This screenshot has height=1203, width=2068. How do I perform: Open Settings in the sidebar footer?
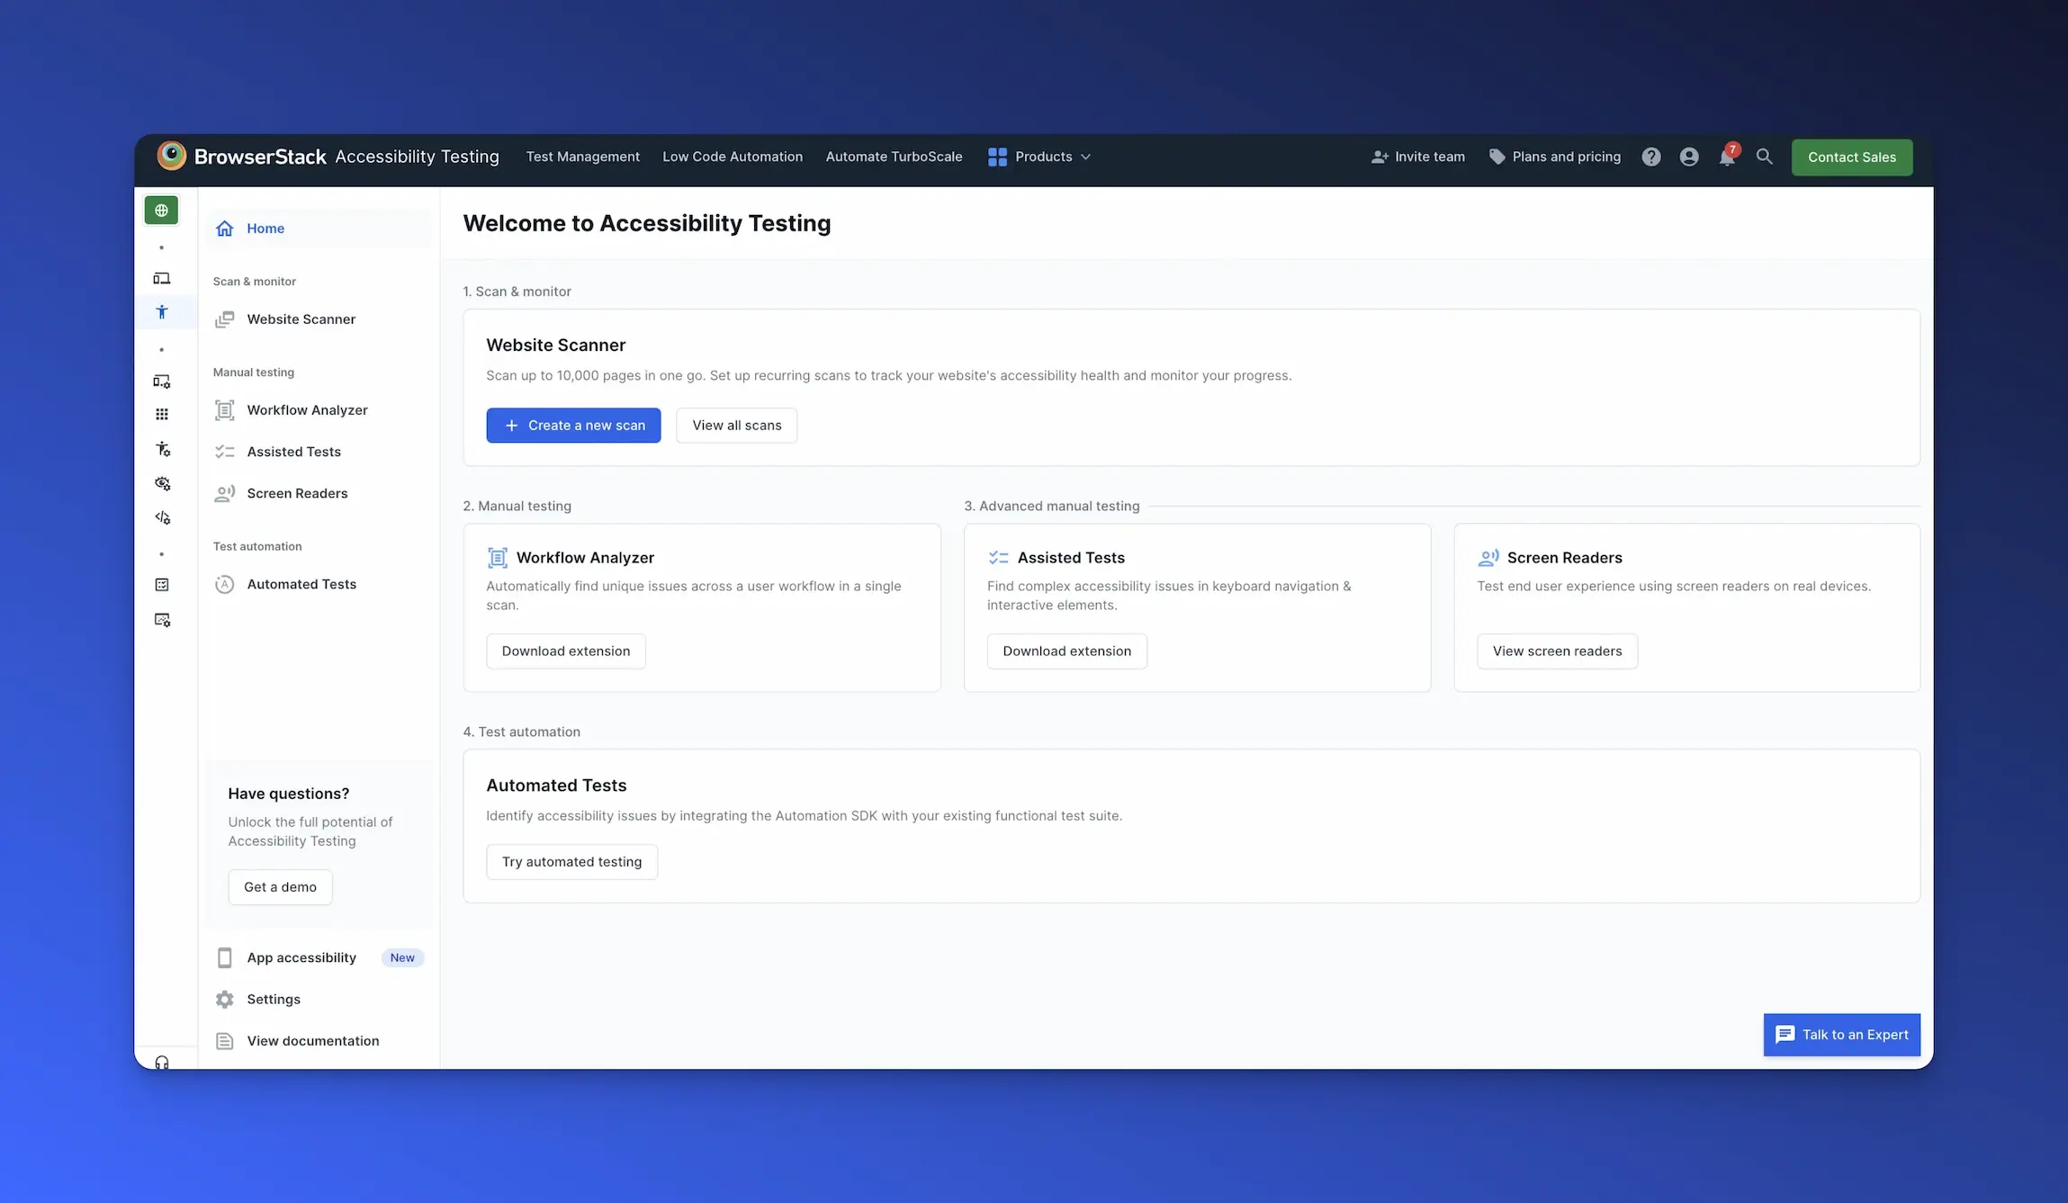click(274, 1000)
